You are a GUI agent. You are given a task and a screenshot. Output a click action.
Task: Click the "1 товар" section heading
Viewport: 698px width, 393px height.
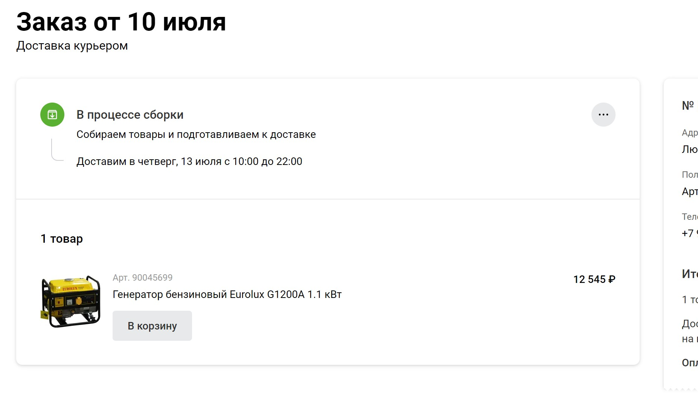(x=62, y=239)
